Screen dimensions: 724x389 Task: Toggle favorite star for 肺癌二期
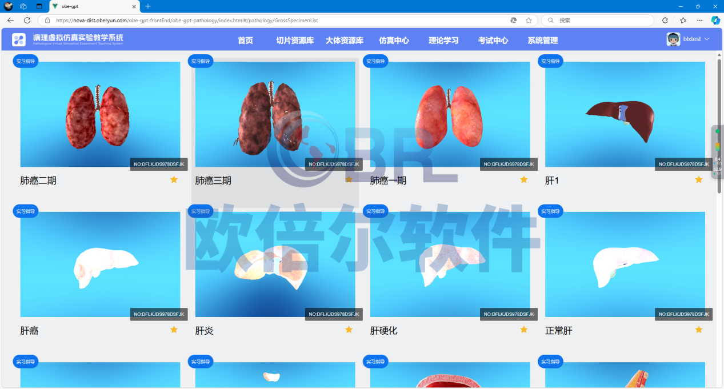[x=174, y=179]
